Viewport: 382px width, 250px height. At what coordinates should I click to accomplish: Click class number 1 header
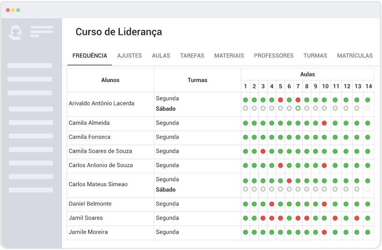coord(245,86)
